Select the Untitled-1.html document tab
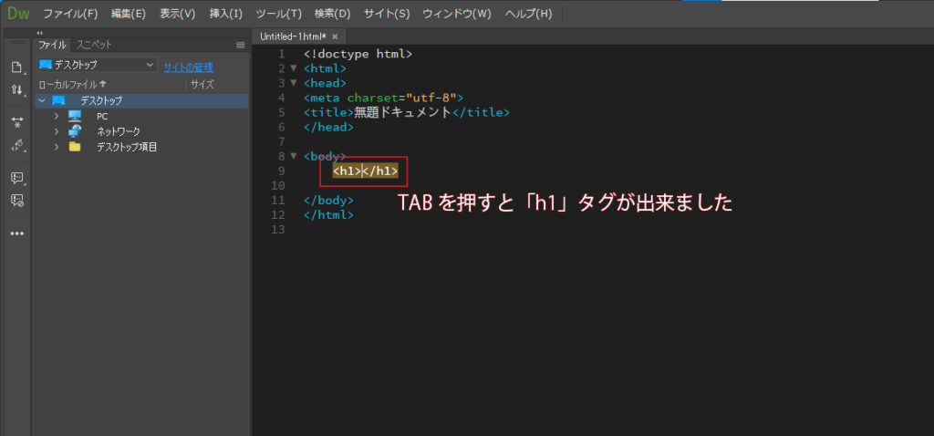This screenshot has width=934, height=436. (293, 36)
